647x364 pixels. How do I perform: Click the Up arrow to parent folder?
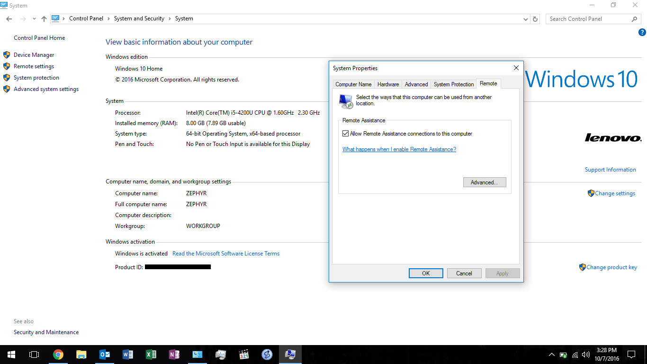coord(44,19)
